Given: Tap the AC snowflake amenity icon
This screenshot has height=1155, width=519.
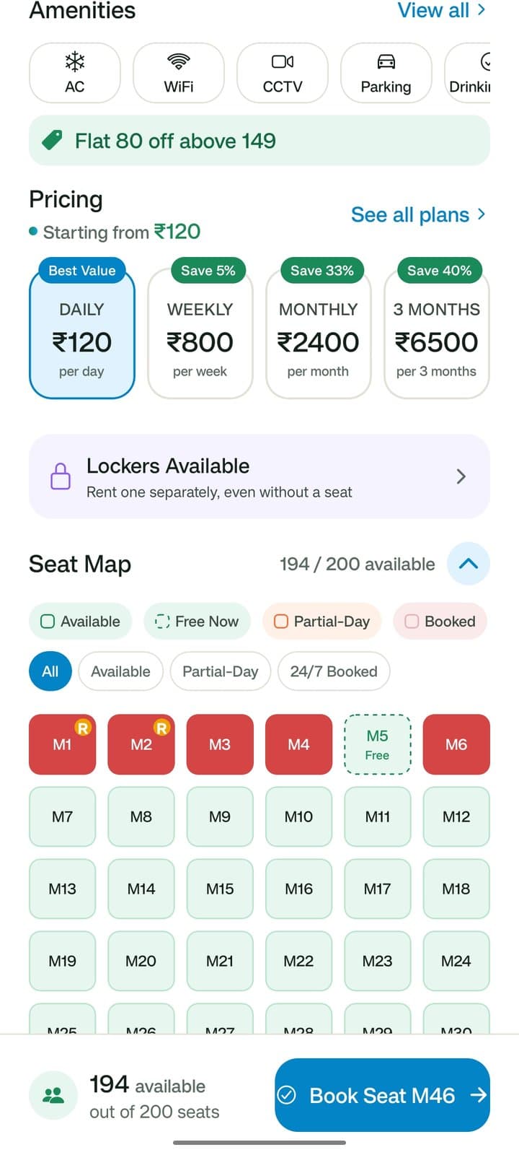Looking at the screenshot, I should pos(75,61).
